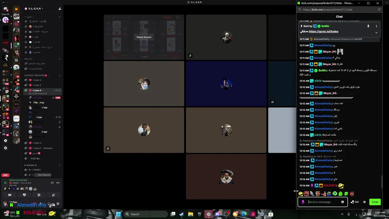
Task: Open the server icon with 212 badge
Action: click(x=5, y=82)
